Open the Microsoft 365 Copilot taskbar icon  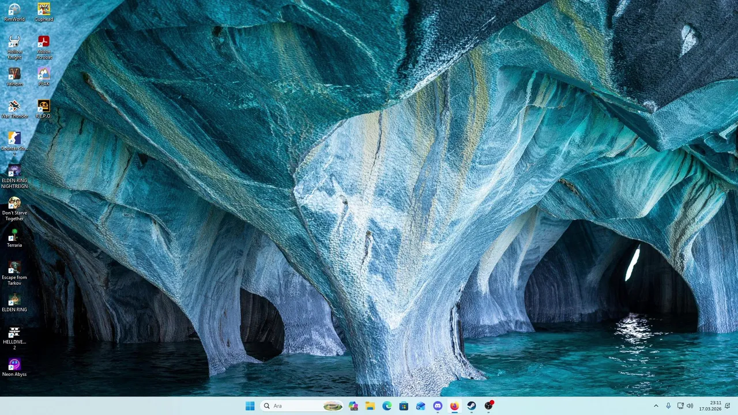(353, 406)
